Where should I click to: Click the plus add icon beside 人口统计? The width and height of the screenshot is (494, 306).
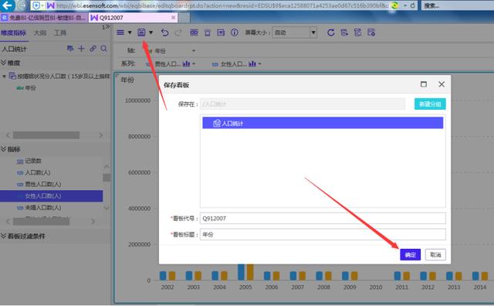pyautogui.click(x=81, y=48)
